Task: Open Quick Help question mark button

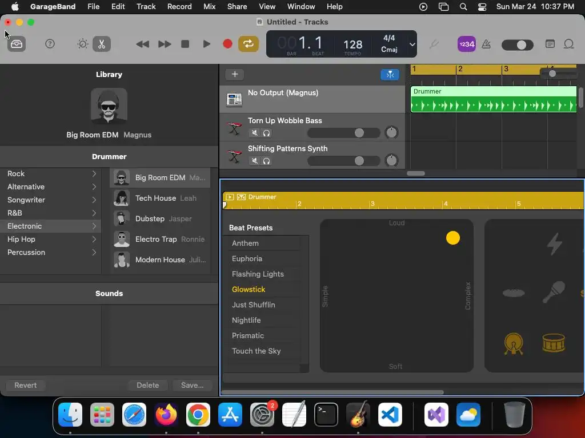Action: coord(50,44)
